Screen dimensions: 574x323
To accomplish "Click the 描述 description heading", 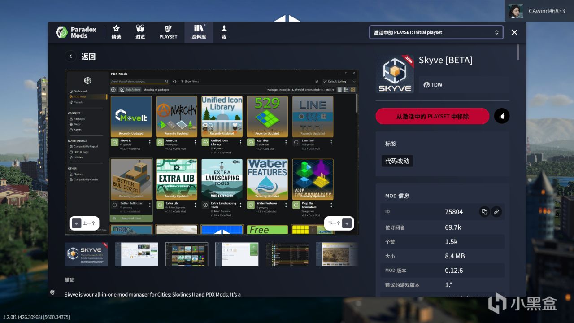I will point(70,279).
